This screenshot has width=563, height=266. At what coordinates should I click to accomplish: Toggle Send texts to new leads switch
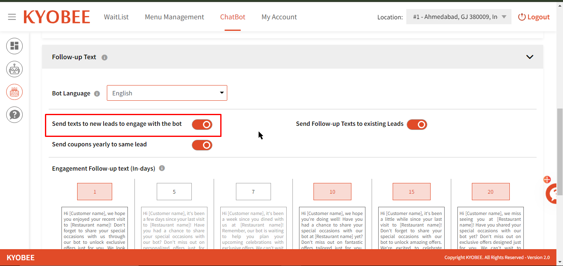coord(202,124)
